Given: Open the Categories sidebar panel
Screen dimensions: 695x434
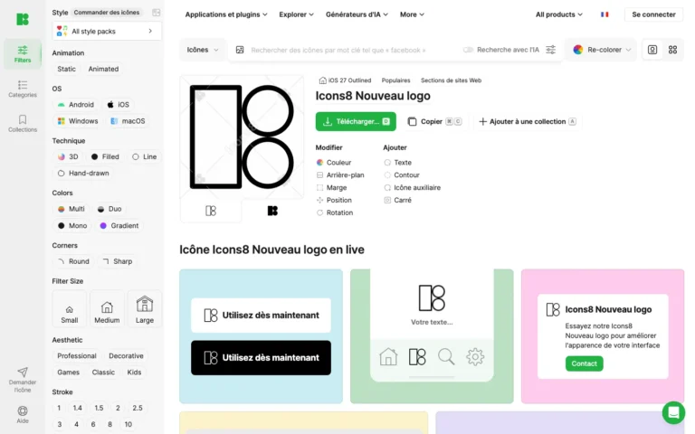Looking at the screenshot, I should click(x=22, y=89).
